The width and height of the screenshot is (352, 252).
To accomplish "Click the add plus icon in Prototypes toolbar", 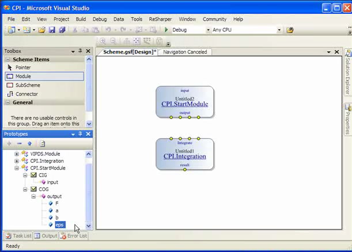I will [x=9, y=143].
